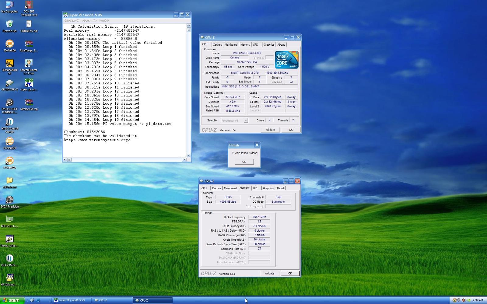Open My Computer desktop icon

click(x=9, y=7)
